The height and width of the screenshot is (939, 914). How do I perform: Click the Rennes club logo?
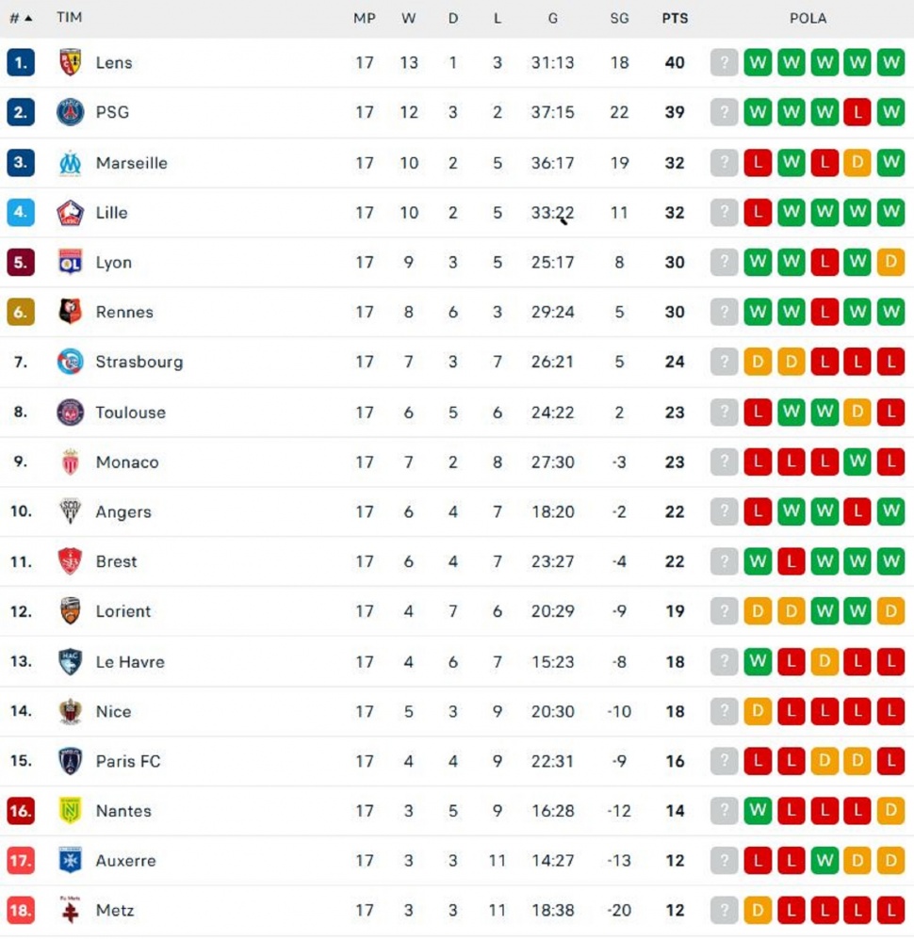coord(68,312)
